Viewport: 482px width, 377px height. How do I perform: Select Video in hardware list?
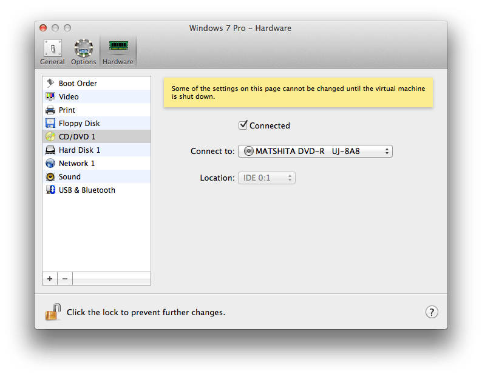point(97,96)
